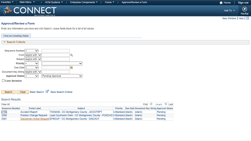This screenshot has width=251, height=141.
Task: Open the Approval Status operator dropdown
Action: pos(31,76)
